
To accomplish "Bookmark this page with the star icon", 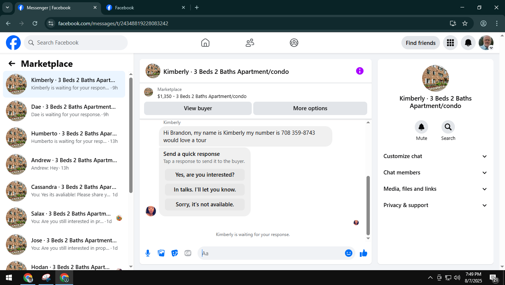I will pos(465,23).
